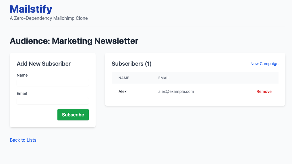Viewport: 292px width, 164px height.
Task: Focus the Email input field
Action: pos(53,101)
